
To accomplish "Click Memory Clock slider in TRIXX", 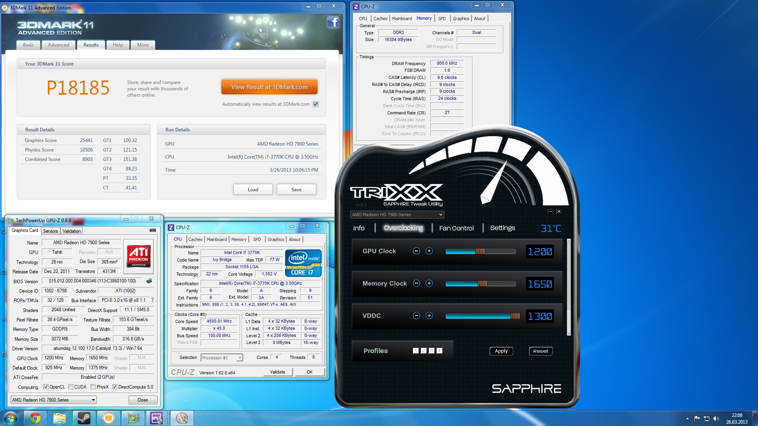I will pyautogui.click(x=480, y=284).
